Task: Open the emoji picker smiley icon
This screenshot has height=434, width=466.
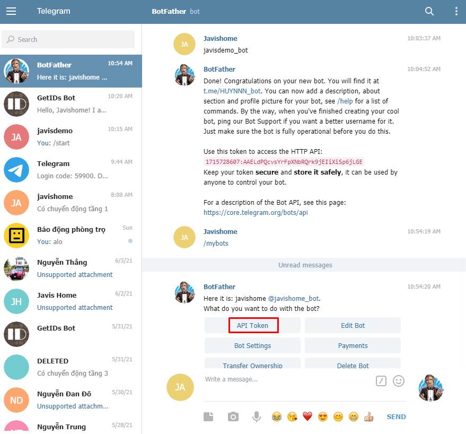Action: [x=399, y=381]
